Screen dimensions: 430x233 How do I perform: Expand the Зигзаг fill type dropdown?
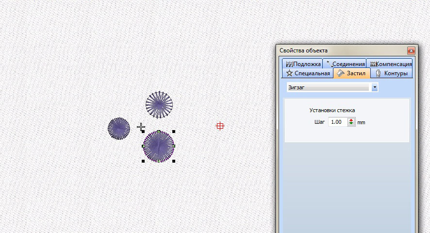tap(375, 87)
